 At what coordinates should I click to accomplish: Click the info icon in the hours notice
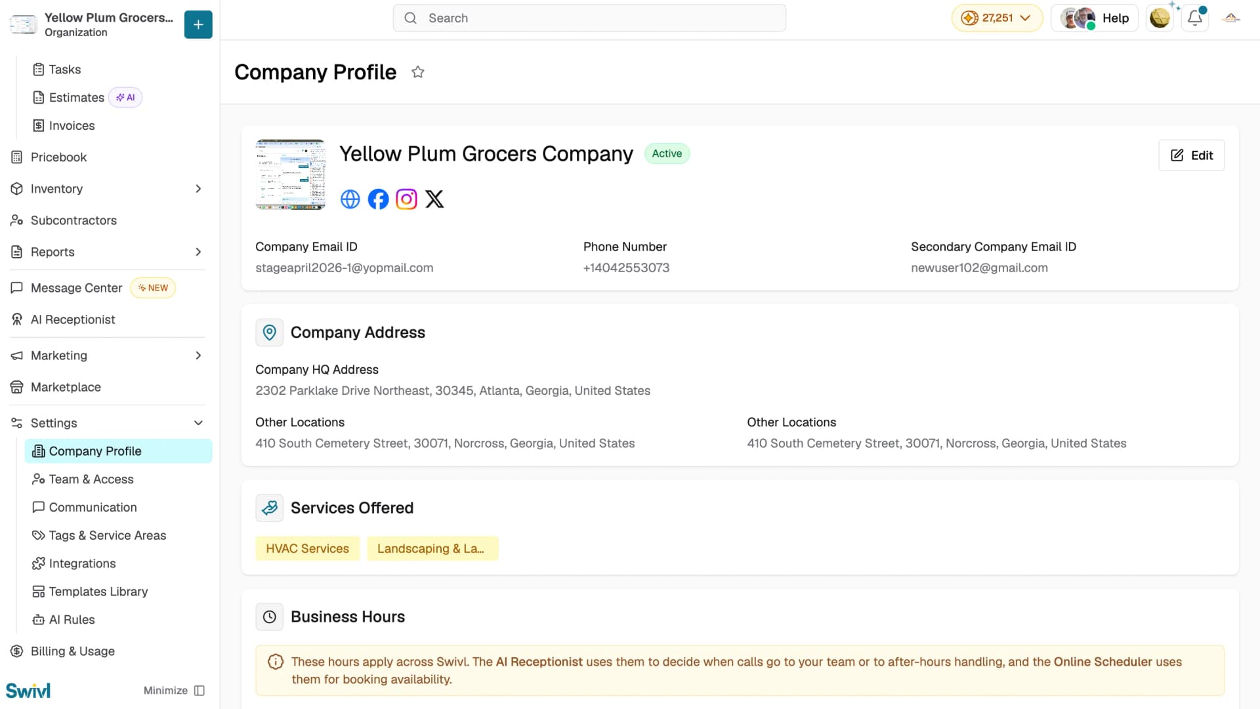pyautogui.click(x=276, y=662)
